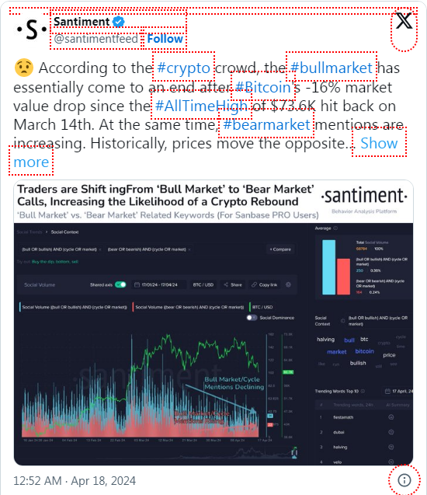Toggle the Social Dominance switch

click(x=252, y=318)
